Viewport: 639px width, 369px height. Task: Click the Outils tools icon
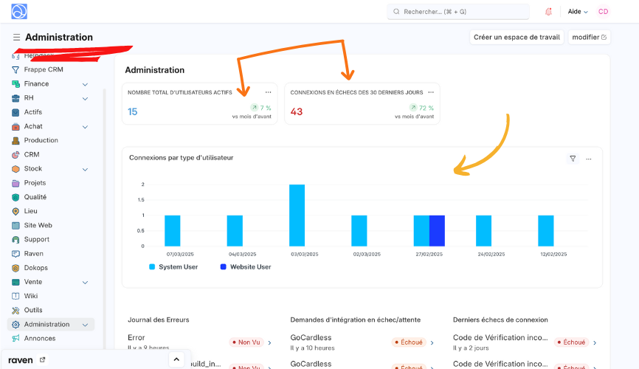pos(15,310)
